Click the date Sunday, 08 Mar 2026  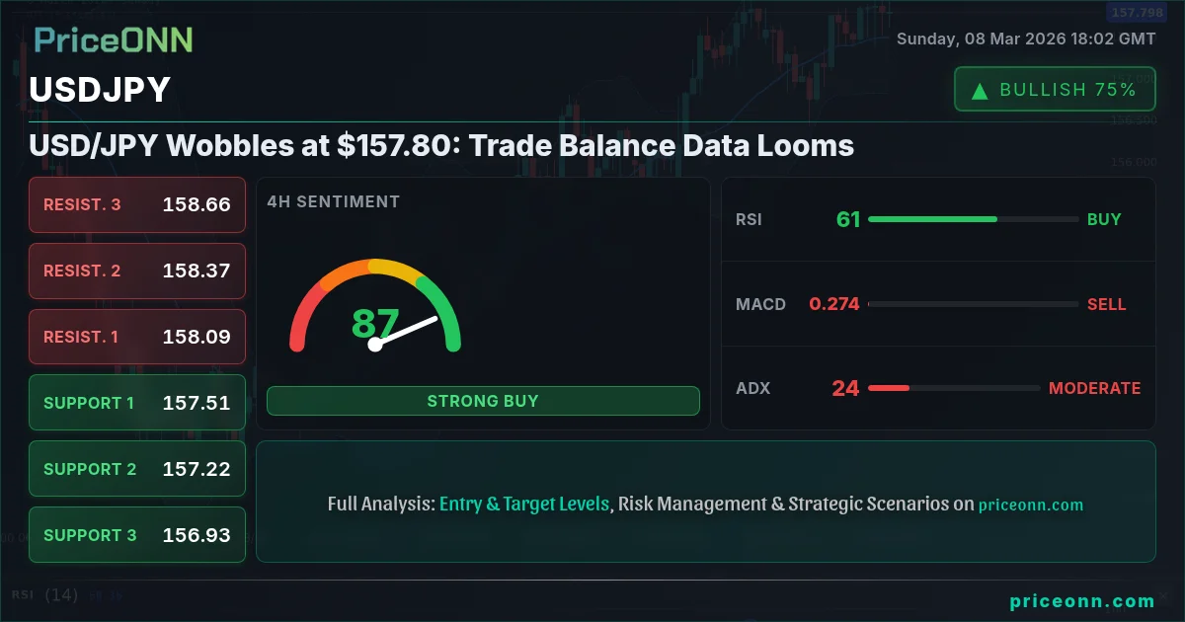pos(1026,39)
